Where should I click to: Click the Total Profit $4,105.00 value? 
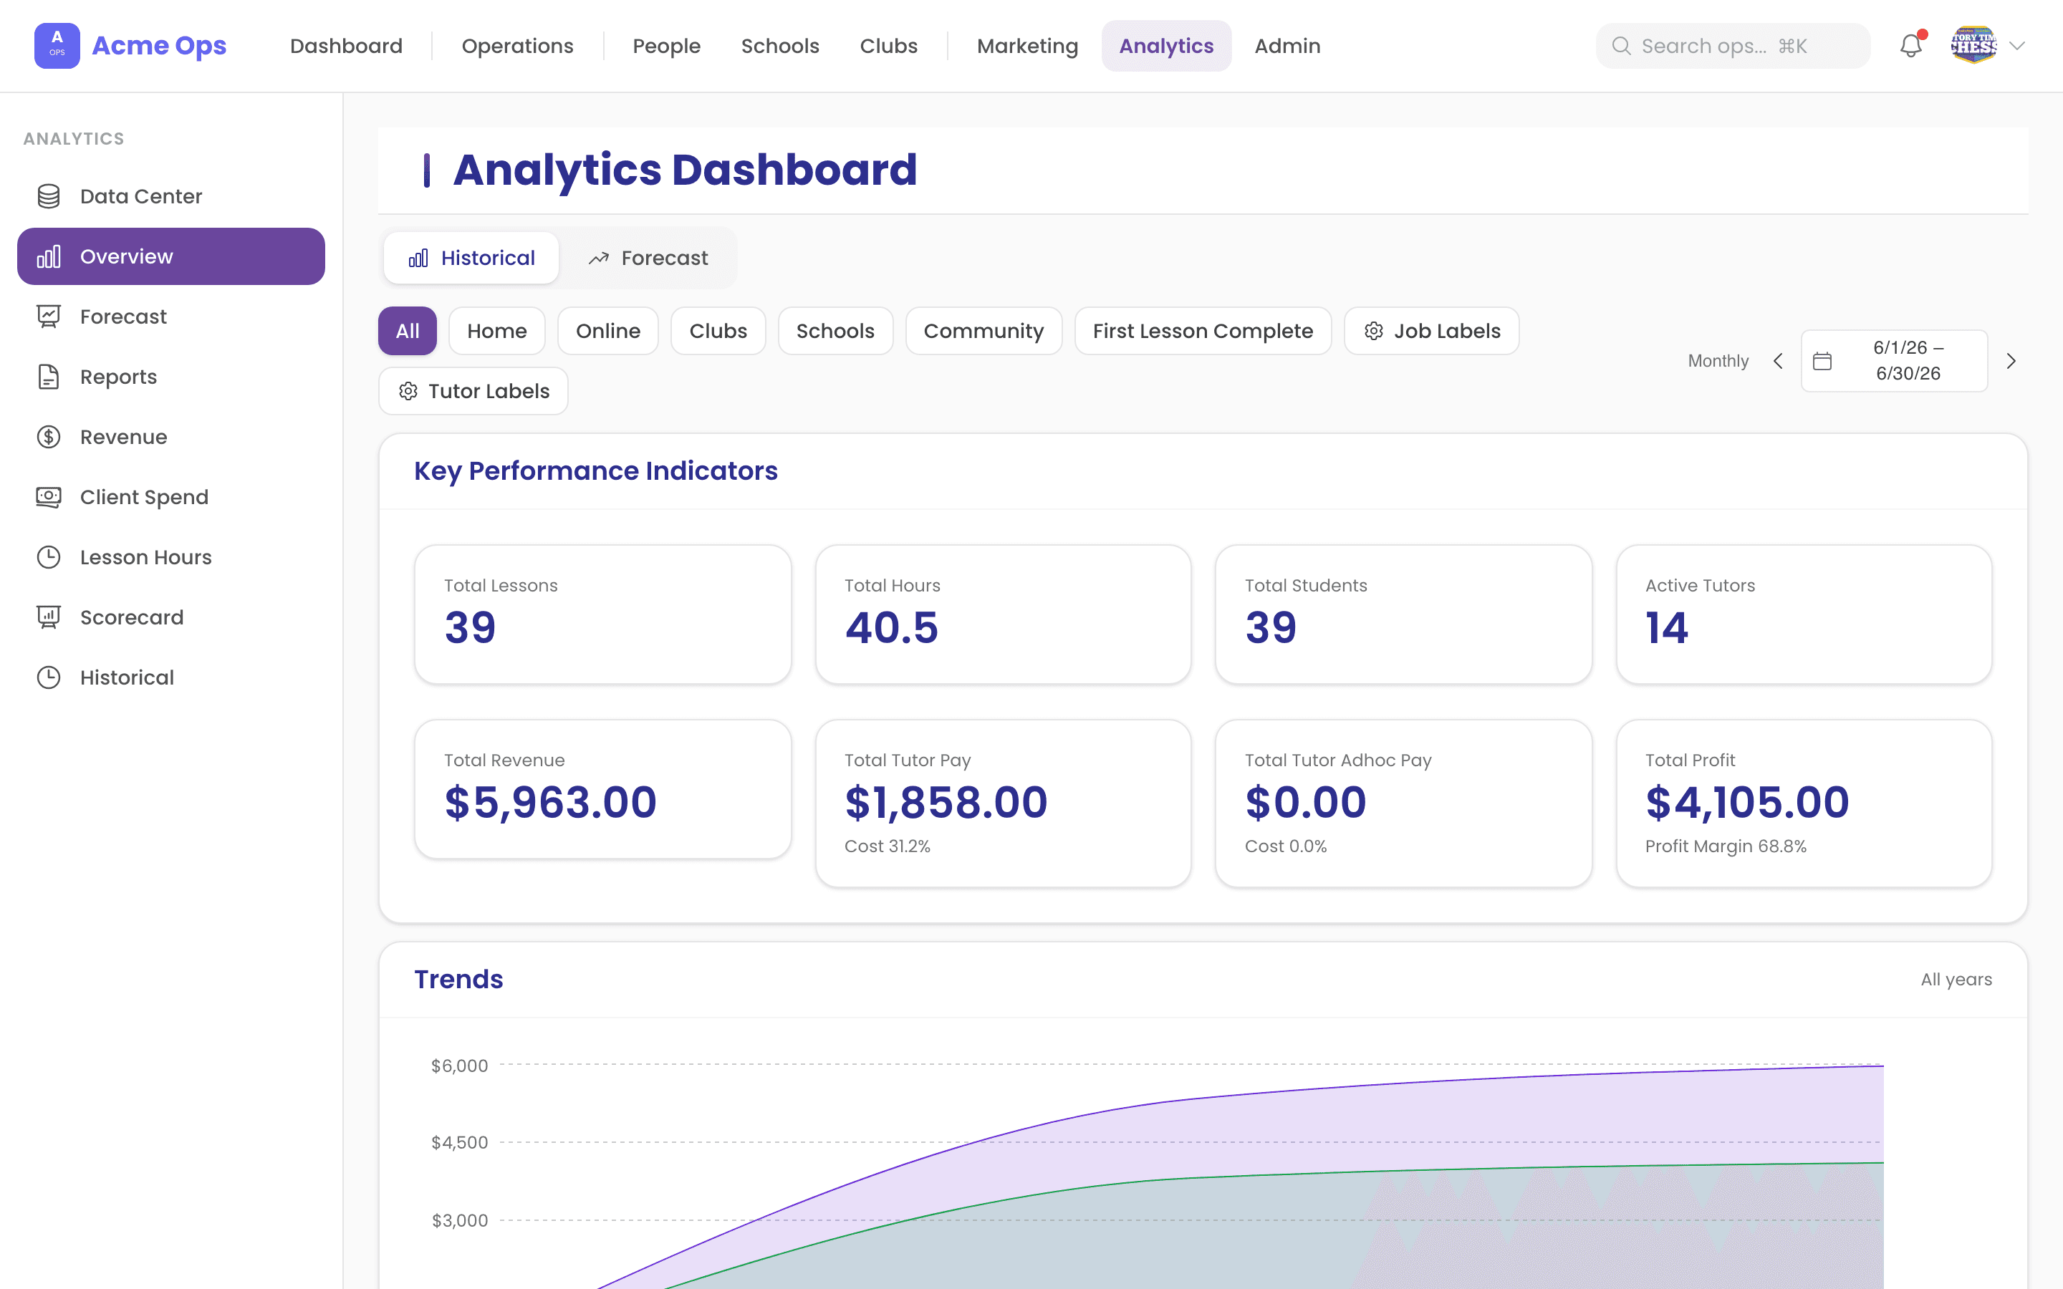coord(1746,802)
